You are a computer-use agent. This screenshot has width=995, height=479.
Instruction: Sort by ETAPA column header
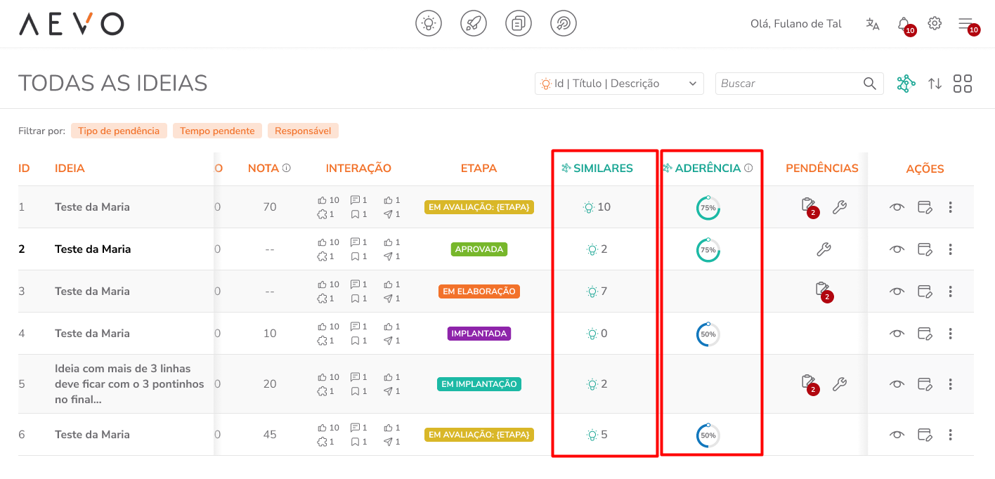(479, 169)
